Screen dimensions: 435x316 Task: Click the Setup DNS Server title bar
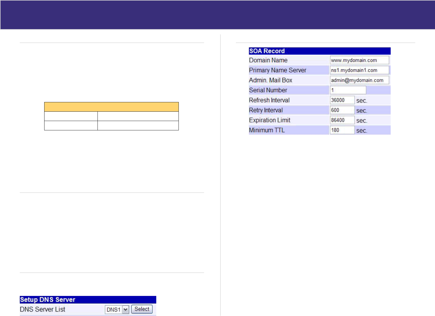(88, 300)
